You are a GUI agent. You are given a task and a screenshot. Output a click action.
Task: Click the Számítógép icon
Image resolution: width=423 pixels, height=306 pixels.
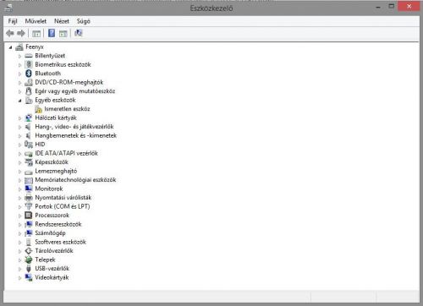click(29, 233)
